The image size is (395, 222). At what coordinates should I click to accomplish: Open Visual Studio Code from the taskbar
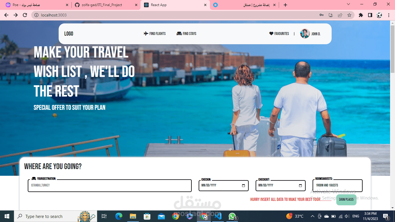(x=218, y=216)
